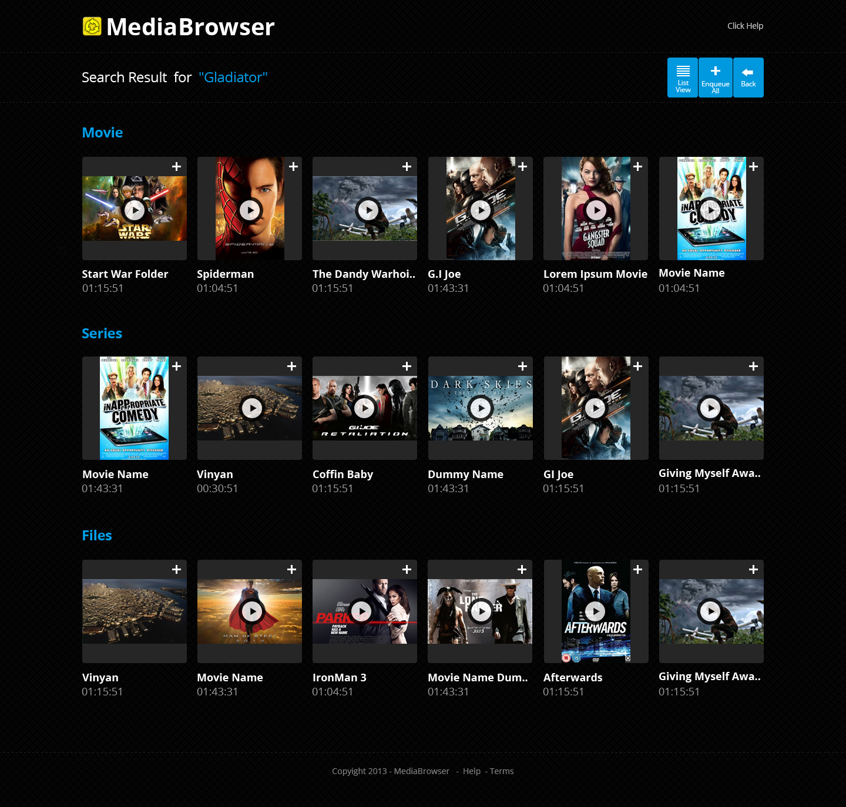Play Coffin Baby
The width and height of the screenshot is (846, 807).
pos(364,408)
